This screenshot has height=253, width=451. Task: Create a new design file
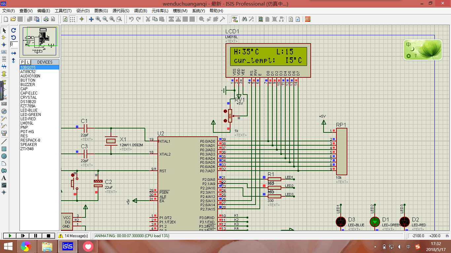point(6,19)
